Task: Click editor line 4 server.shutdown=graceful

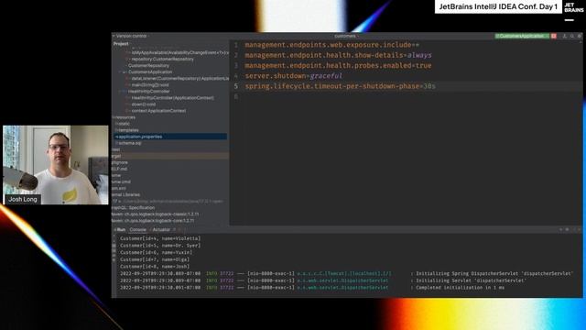Action: 293,76
